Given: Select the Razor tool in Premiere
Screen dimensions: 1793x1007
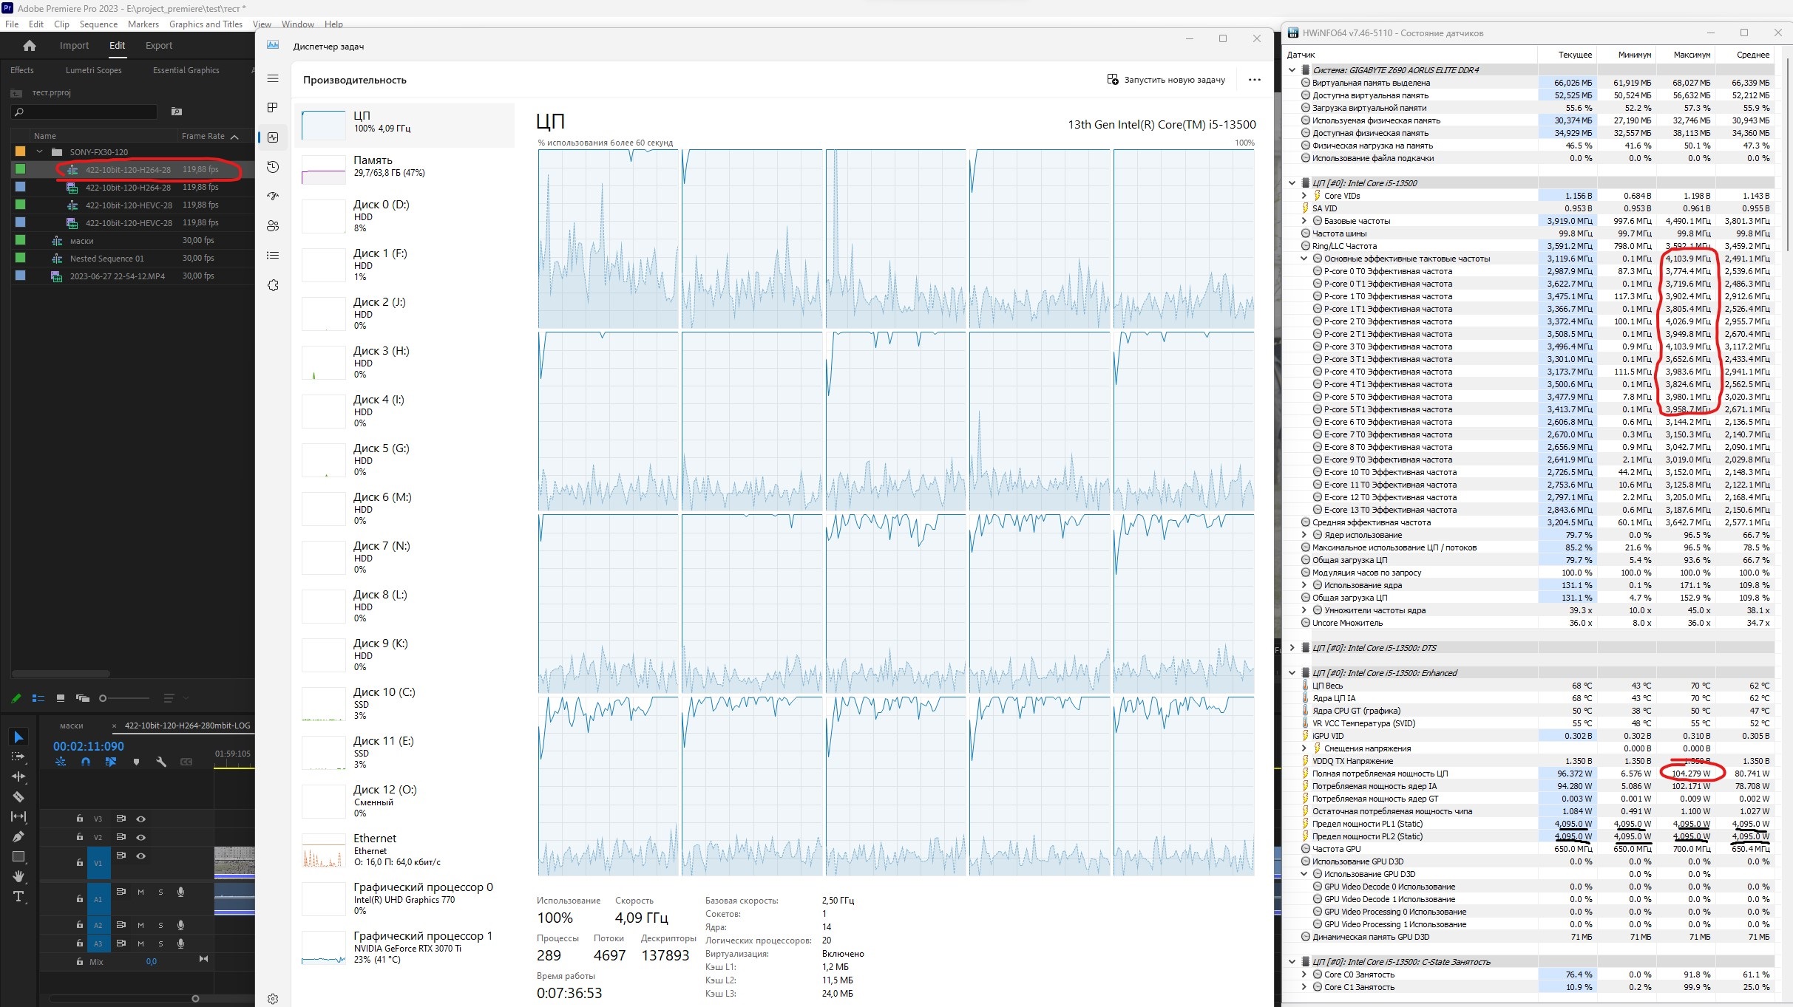Looking at the screenshot, I should pos(18,796).
